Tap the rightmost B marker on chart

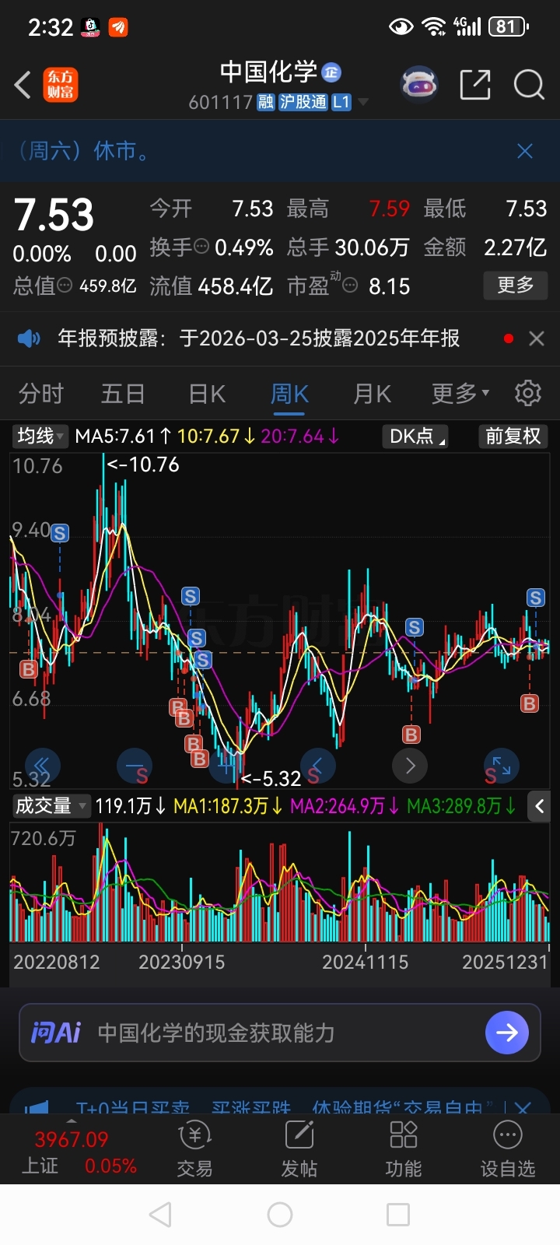(530, 703)
